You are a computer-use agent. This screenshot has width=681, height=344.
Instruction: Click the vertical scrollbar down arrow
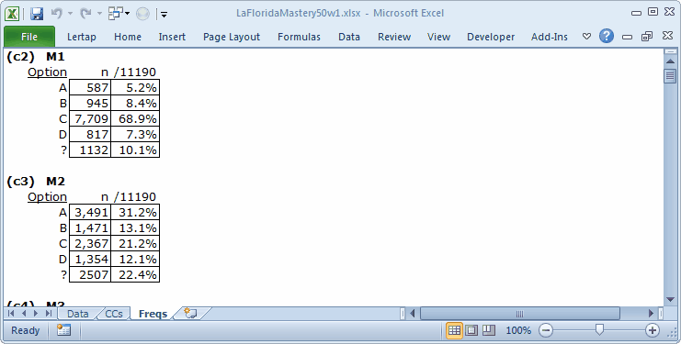coord(670,299)
